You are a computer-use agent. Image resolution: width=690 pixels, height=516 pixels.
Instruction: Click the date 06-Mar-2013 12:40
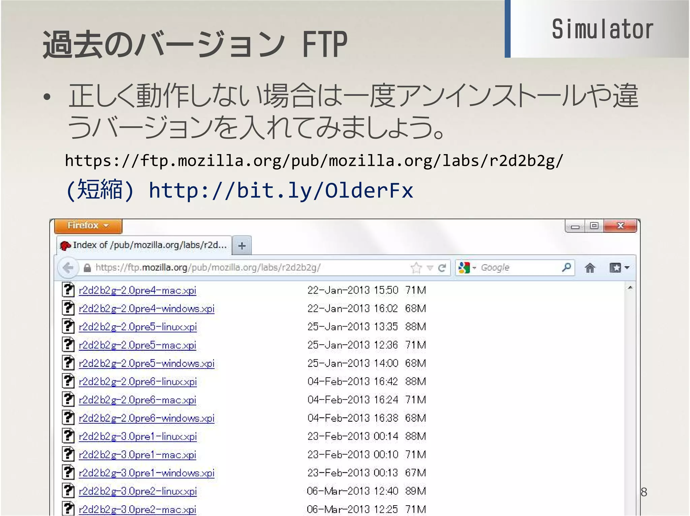pyautogui.click(x=353, y=491)
